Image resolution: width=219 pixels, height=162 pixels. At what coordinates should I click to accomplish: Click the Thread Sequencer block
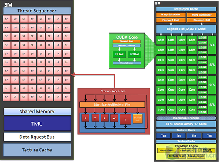pyautogui.click(x=37, y=11)
